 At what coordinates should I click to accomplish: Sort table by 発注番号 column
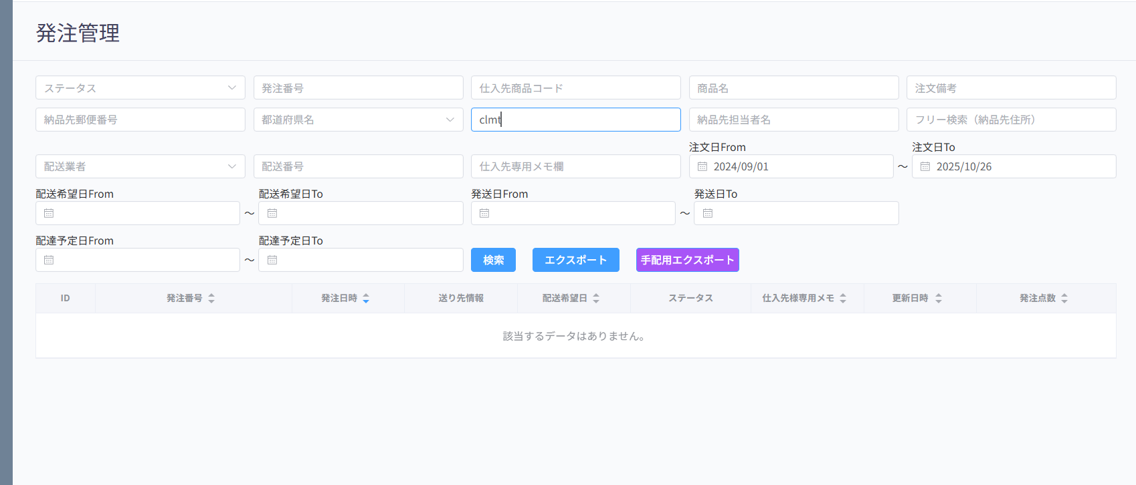pyautogui.click(x=211, y=299)
